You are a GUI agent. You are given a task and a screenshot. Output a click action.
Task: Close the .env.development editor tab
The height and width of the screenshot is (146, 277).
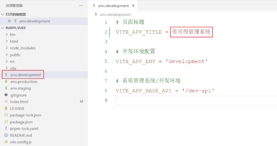[133, 6]
